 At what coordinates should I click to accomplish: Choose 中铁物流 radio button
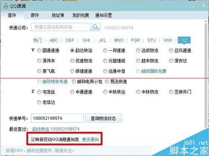click(138, 92)
